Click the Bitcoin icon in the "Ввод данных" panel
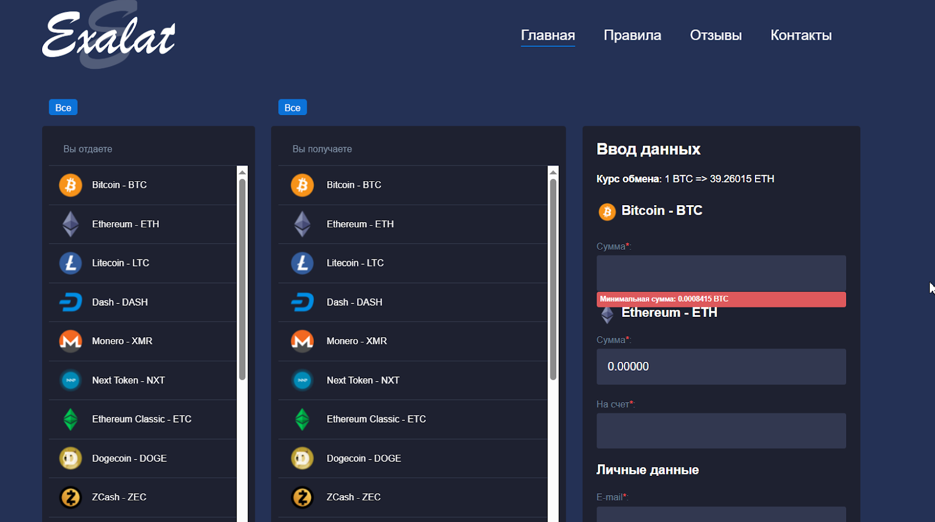The width and height of the screenshot is (935, 522). pos(607,212)
